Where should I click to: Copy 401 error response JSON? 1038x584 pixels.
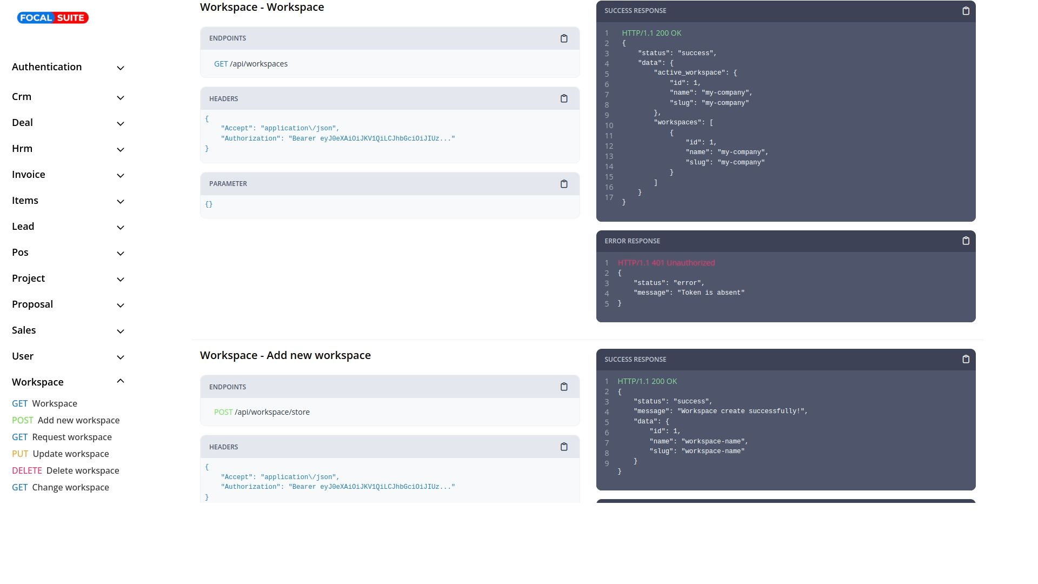pos(966,241)
